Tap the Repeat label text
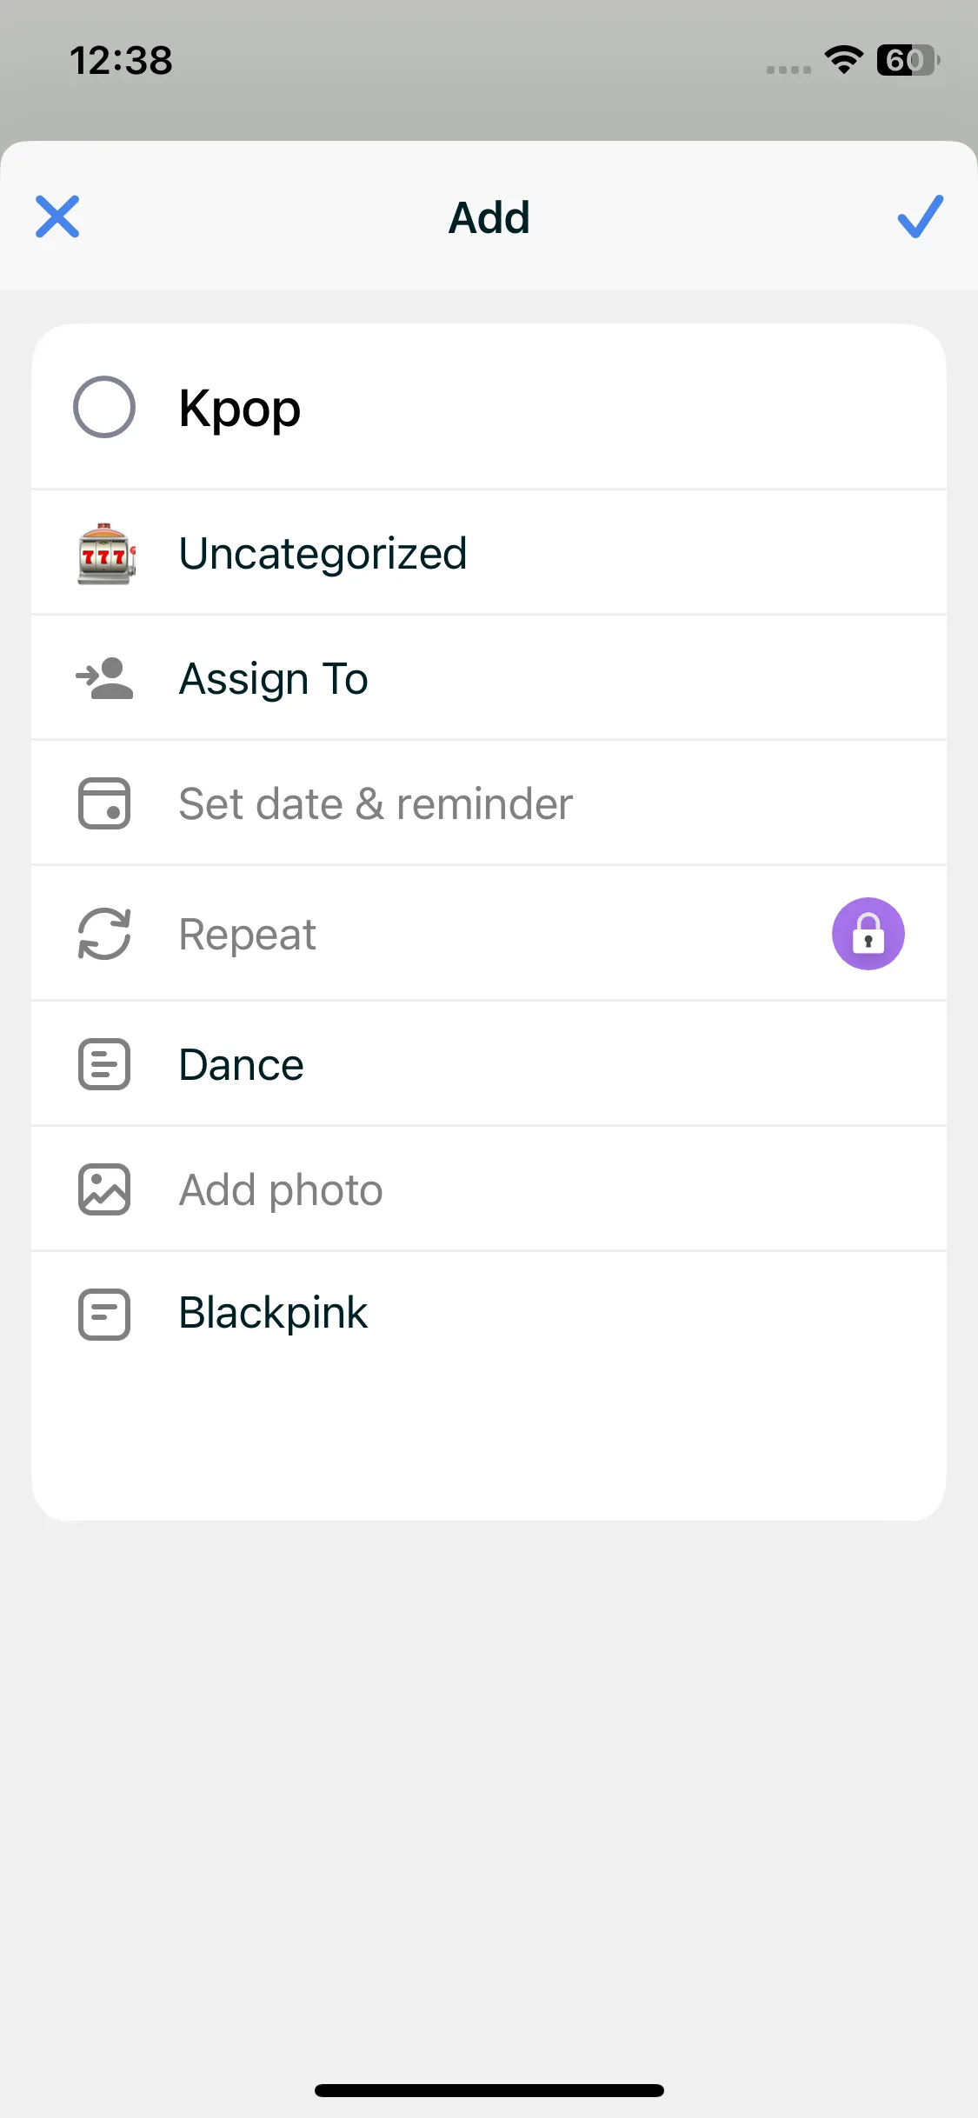This screenshot has height=2118, width=978. pyautogui.click(x=247, y=935)
